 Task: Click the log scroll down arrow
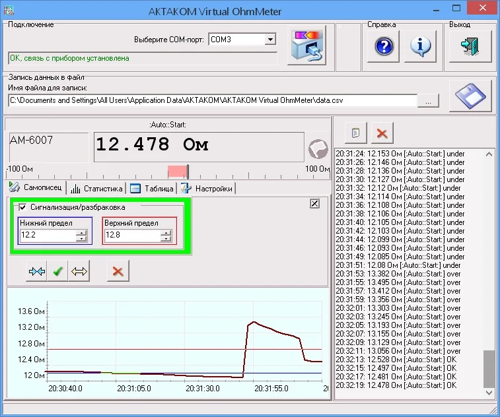(489, 393)
